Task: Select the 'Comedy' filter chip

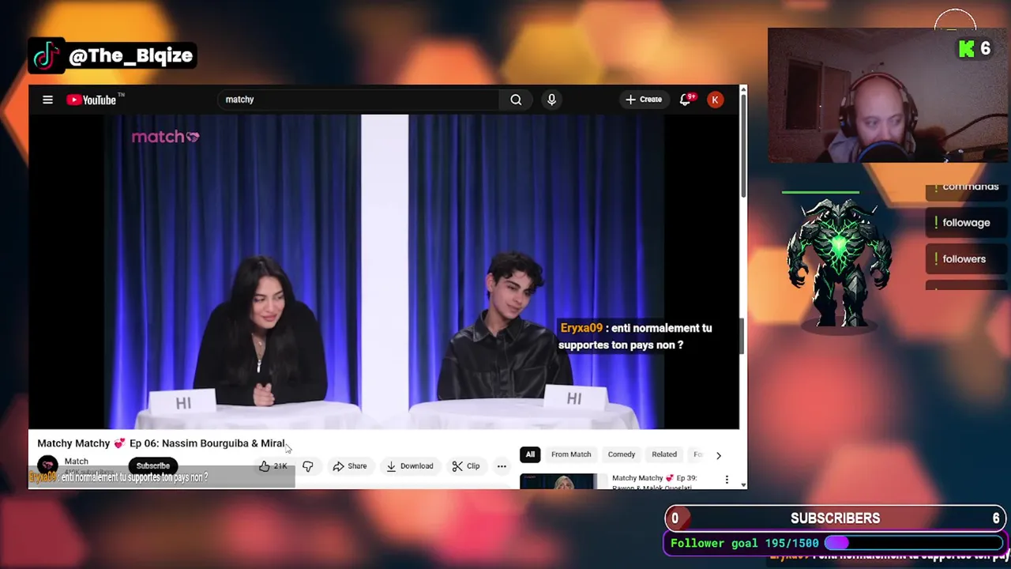Action: (x=622, y=454)
